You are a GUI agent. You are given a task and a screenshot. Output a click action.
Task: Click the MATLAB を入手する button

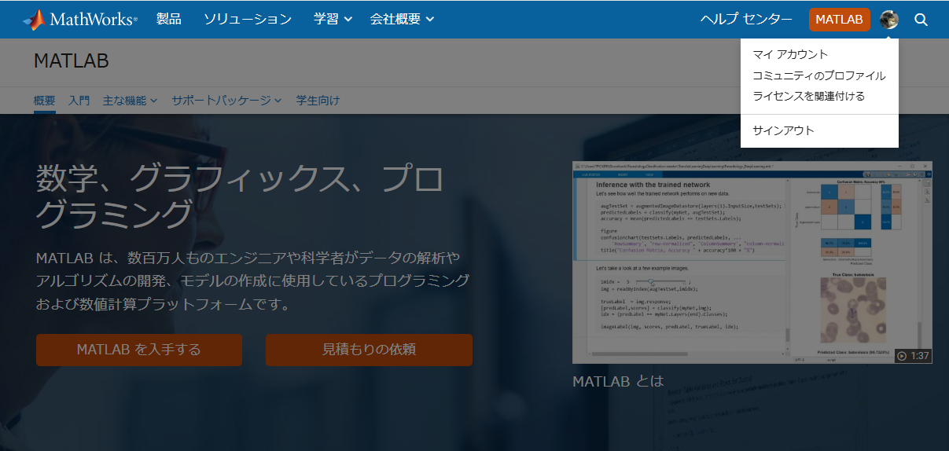(x=139, y=350)
